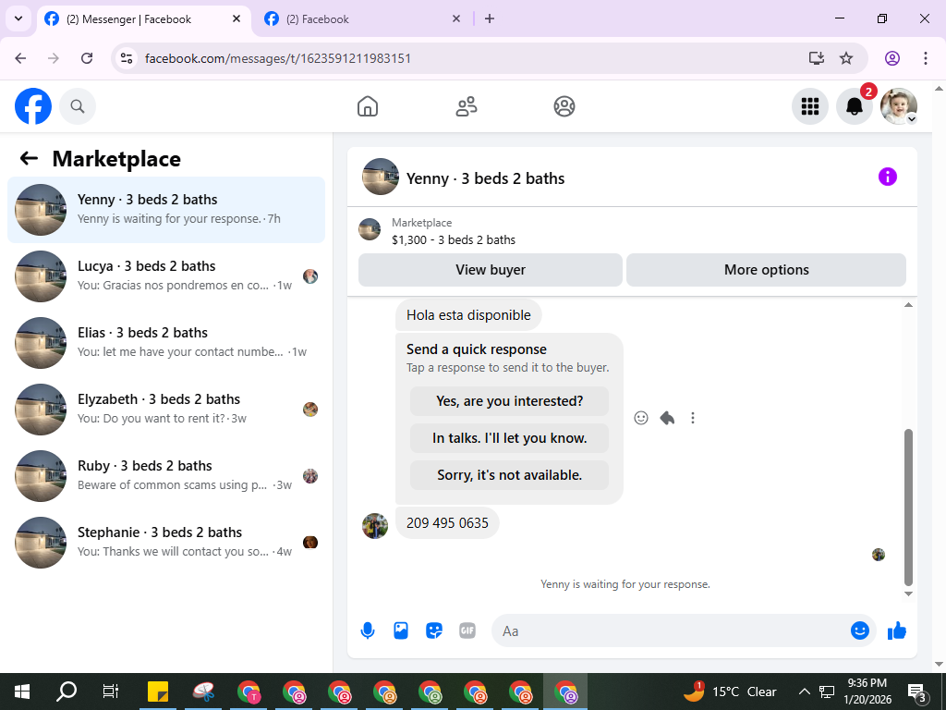Click Yenny's avatar next to the phone number
946x710 pixels.
(375, 526)
